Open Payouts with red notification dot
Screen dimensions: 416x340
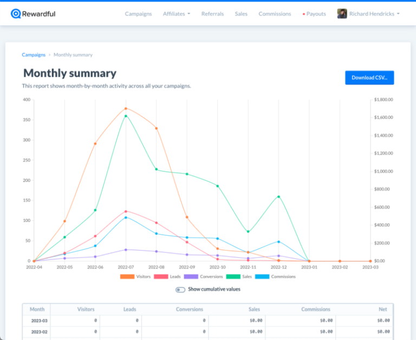pos(315,14)
